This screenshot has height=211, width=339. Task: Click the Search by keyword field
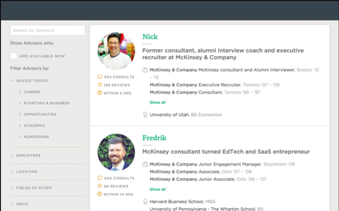48,30
